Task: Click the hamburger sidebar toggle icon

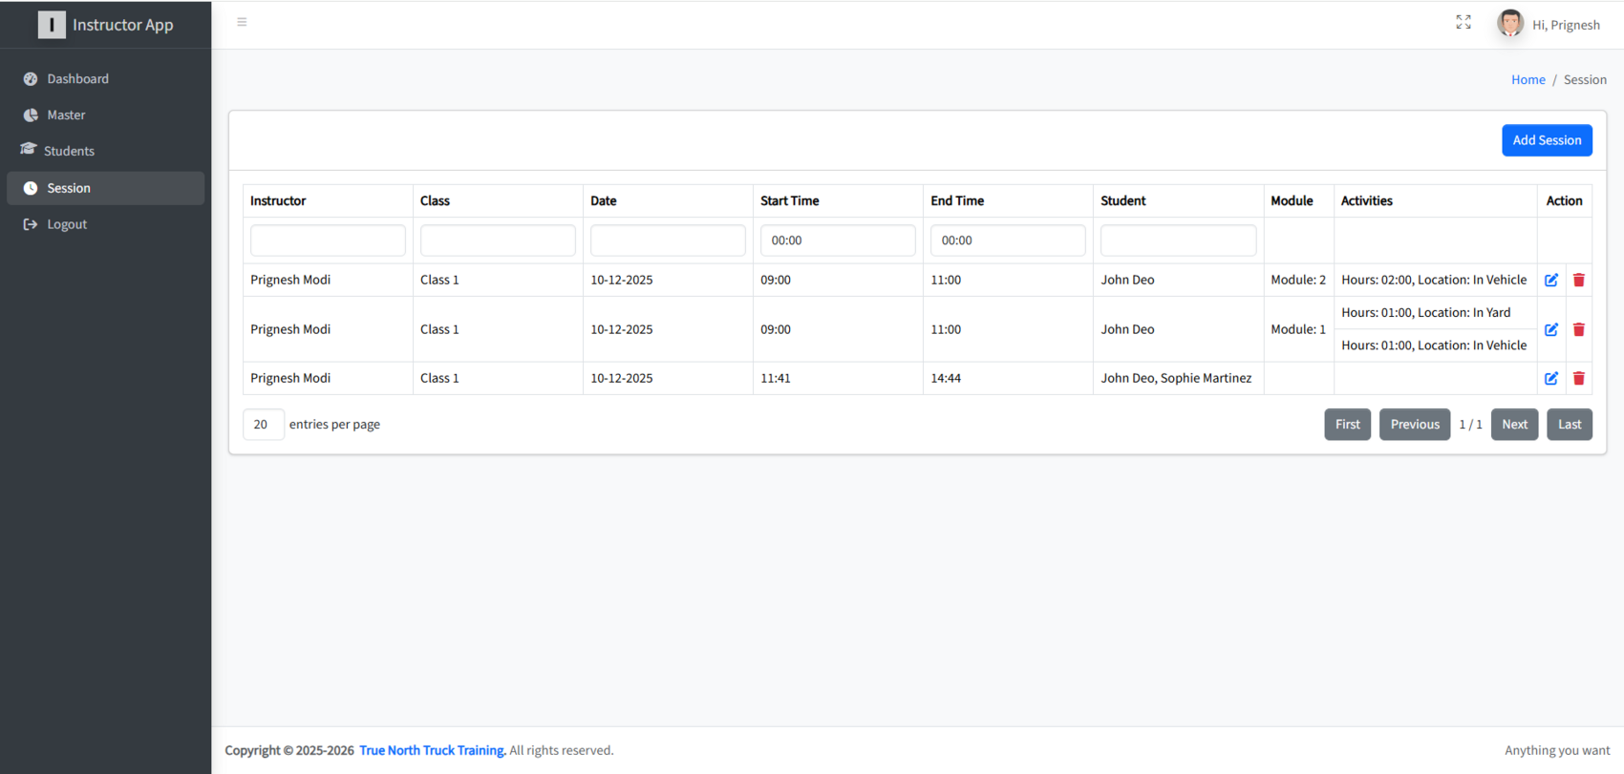Action: (242, 22)
